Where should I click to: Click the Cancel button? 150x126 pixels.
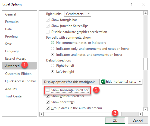point(138,121)
